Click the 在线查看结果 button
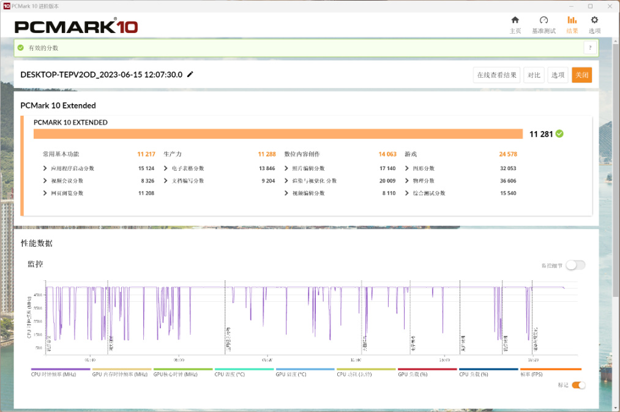This screenshot has width=620, height=412. tap(496, 75)
